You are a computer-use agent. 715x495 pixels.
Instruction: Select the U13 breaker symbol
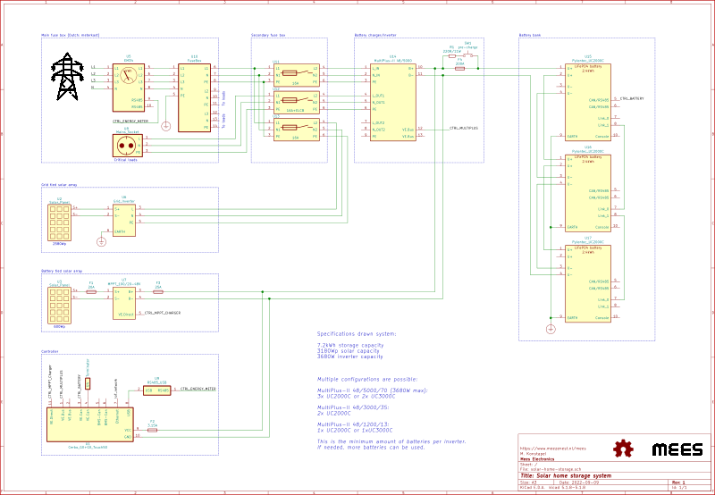pos(297,130)
